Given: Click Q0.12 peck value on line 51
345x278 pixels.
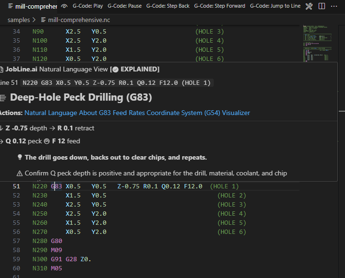Looking at the screenshot, I should tap(171, 186).
